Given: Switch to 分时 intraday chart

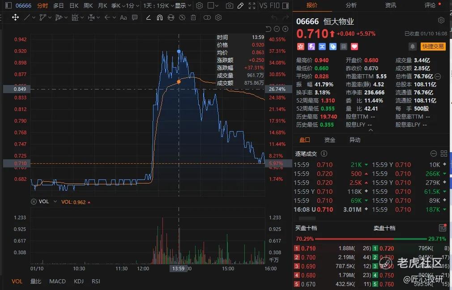Looking at the screenshot, I should (x=43, y=5).
